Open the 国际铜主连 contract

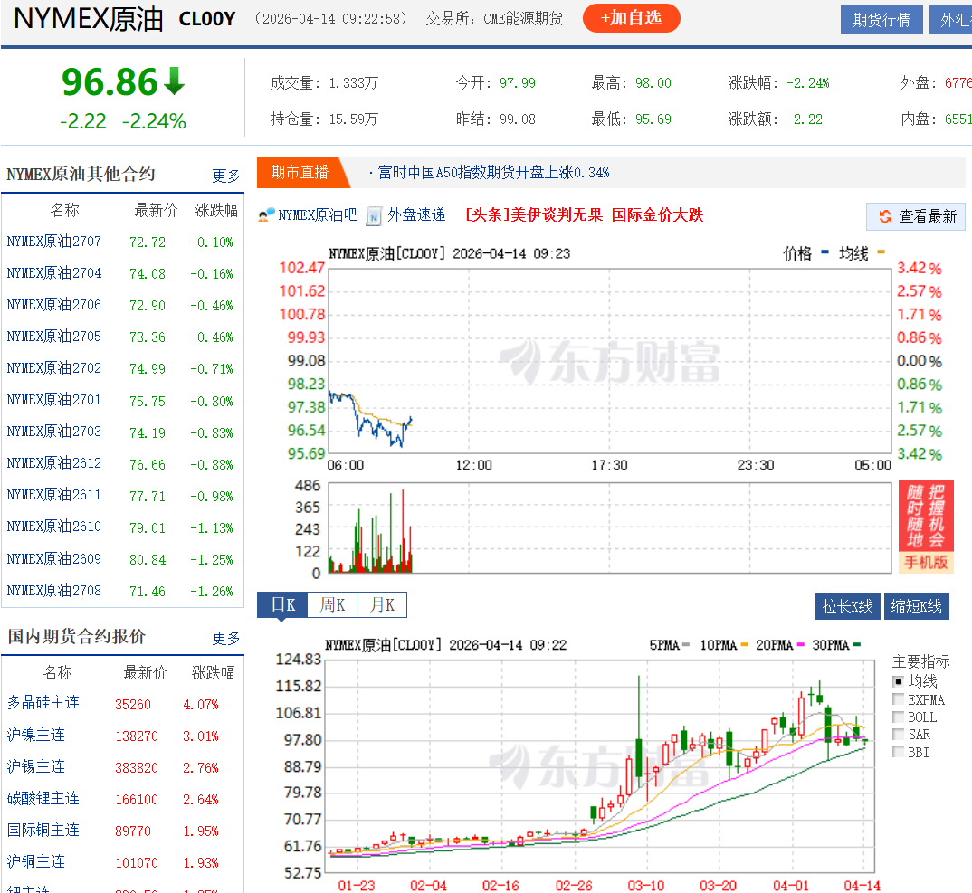point(43,830)
